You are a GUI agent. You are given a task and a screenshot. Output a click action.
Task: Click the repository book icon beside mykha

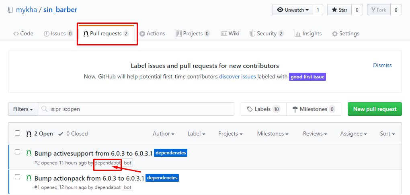[x=10, y=10]
